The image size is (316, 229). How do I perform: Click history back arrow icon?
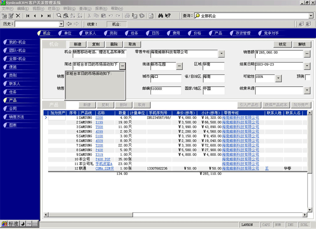pos(69,24)
